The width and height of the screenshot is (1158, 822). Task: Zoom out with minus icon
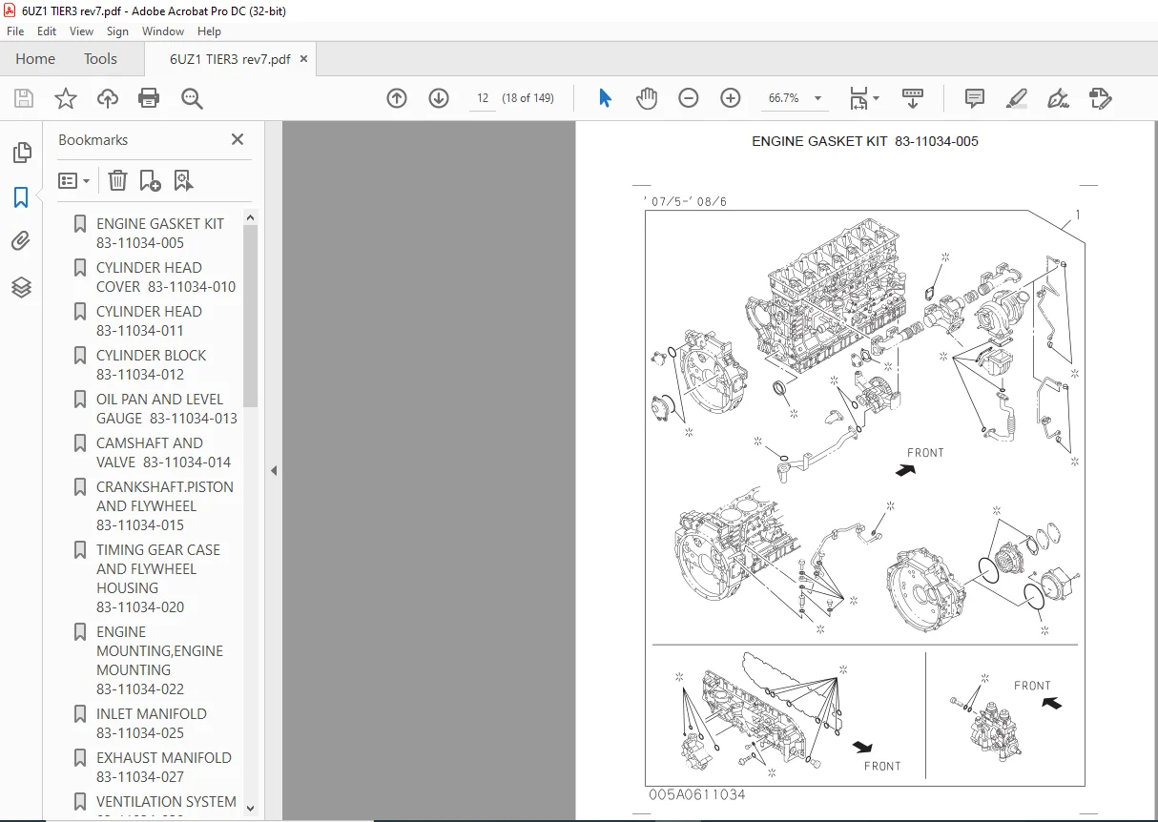click(689, 98)
